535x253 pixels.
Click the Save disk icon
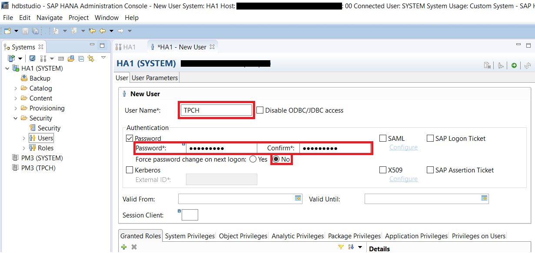click(25, 31)
